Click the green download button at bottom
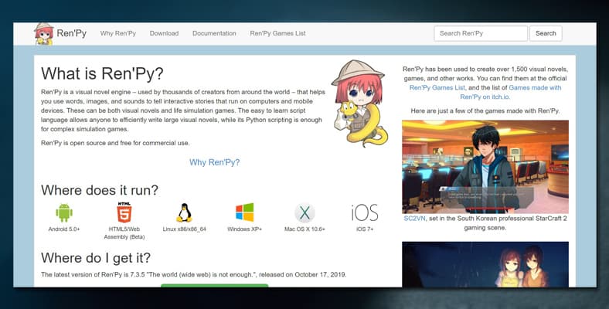This screenshot has width=609, height=309. click(214, 286)
